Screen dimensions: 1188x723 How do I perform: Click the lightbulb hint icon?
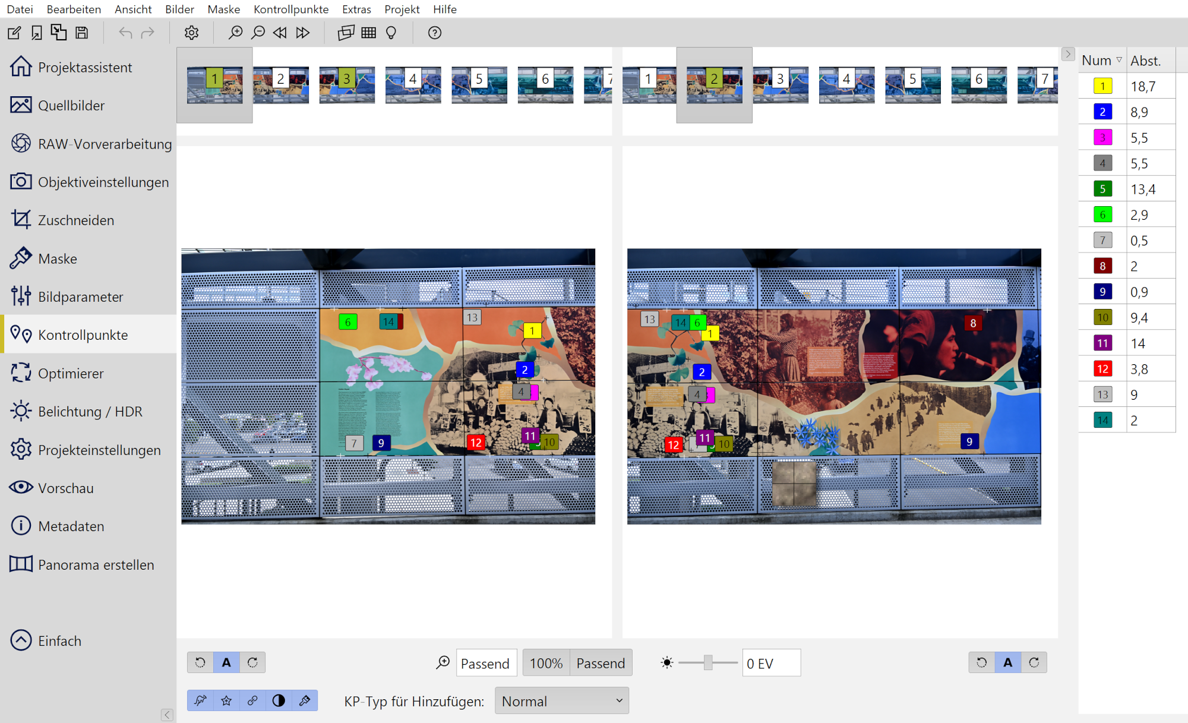391,33
